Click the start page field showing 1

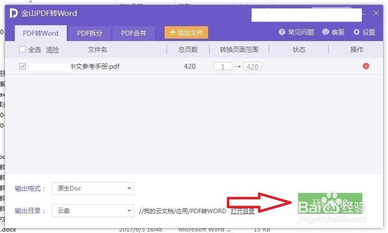point(223,66)
